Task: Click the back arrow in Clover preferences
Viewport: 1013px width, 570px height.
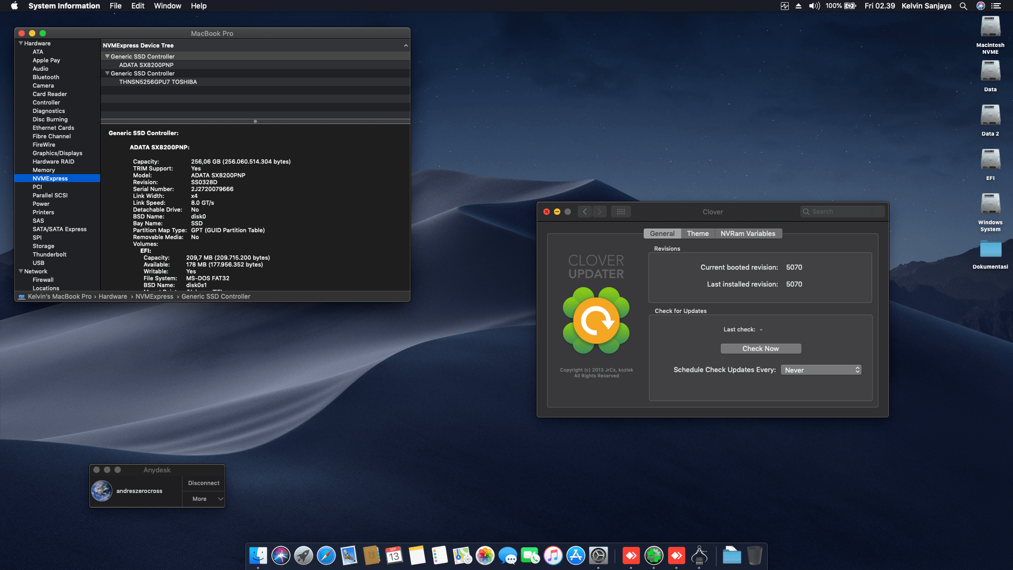Action: coord(585,212)
